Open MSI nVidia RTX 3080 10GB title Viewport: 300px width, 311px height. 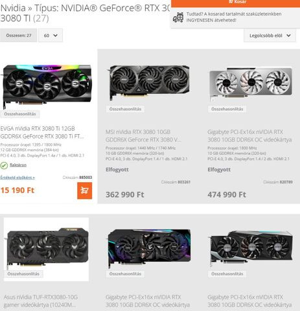tap(143, 136)
